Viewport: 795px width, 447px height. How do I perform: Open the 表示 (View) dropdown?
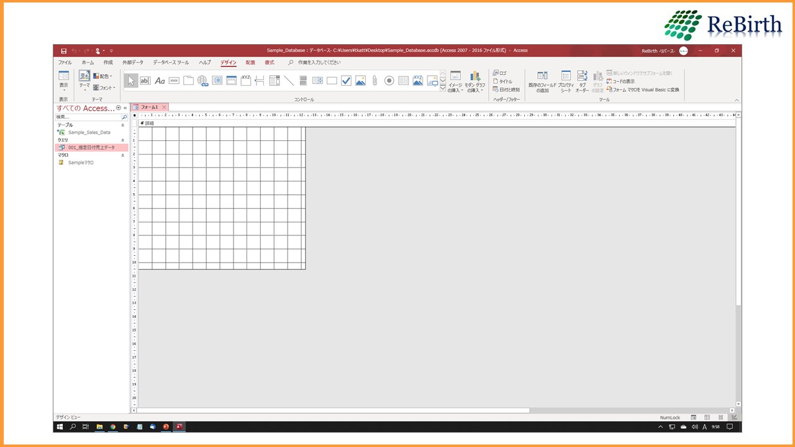point(63,81)
